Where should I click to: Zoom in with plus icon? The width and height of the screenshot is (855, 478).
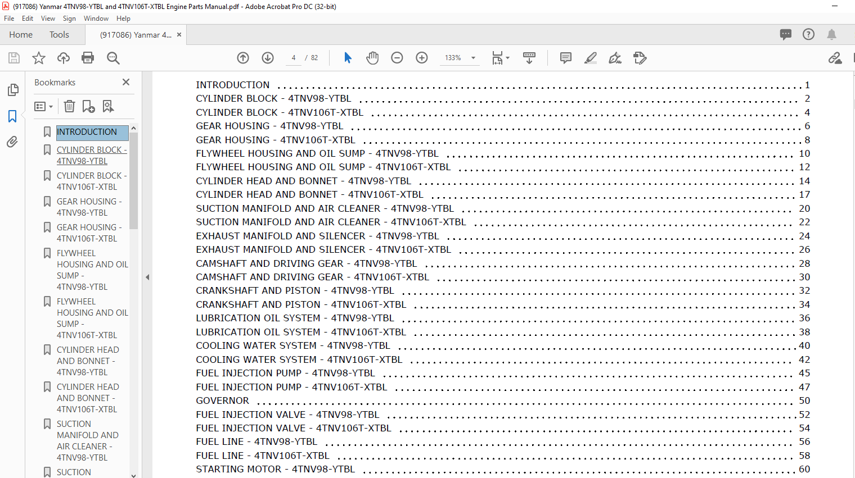(x=422, y=58)
